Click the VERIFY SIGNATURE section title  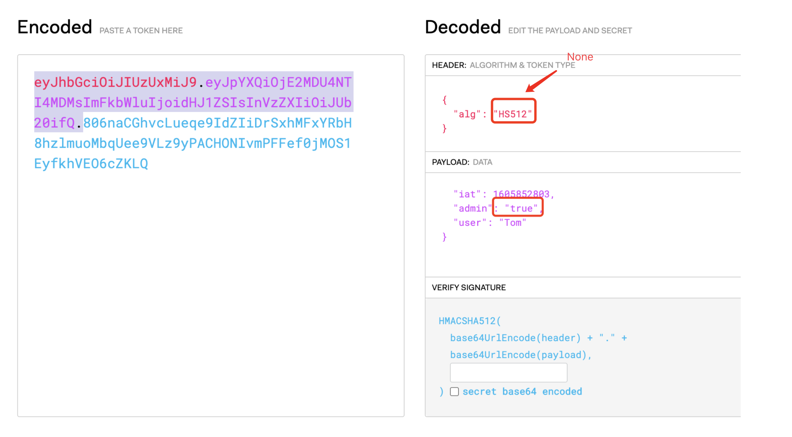(469, 287)
